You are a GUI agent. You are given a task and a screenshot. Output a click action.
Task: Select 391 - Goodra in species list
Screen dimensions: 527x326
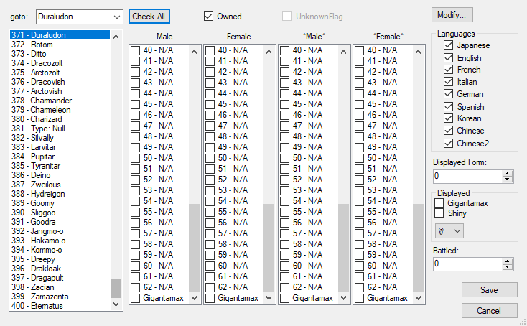pos(60,222)
